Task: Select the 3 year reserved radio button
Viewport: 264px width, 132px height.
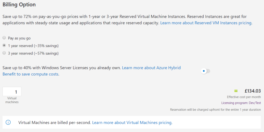Action: pyautogui.click(x=4, y=53)
